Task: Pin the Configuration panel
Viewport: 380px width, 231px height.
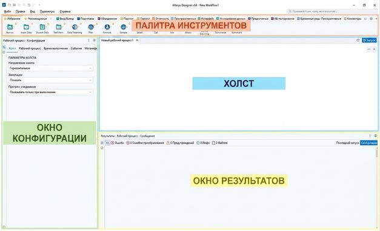Action: coord(95,41)
